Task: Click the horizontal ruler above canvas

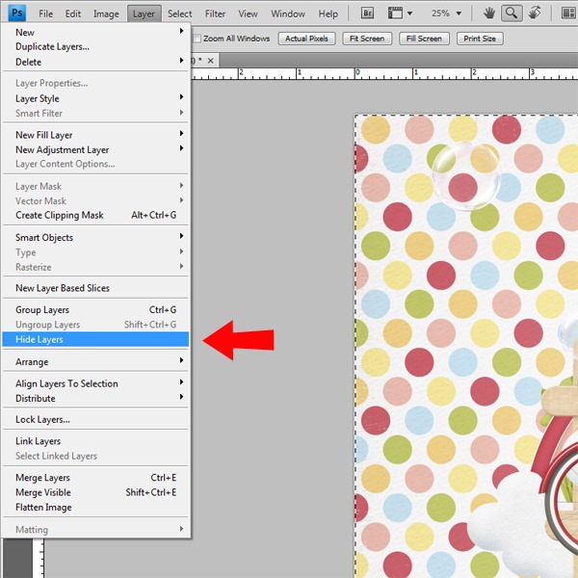Action: click(384, 73)
